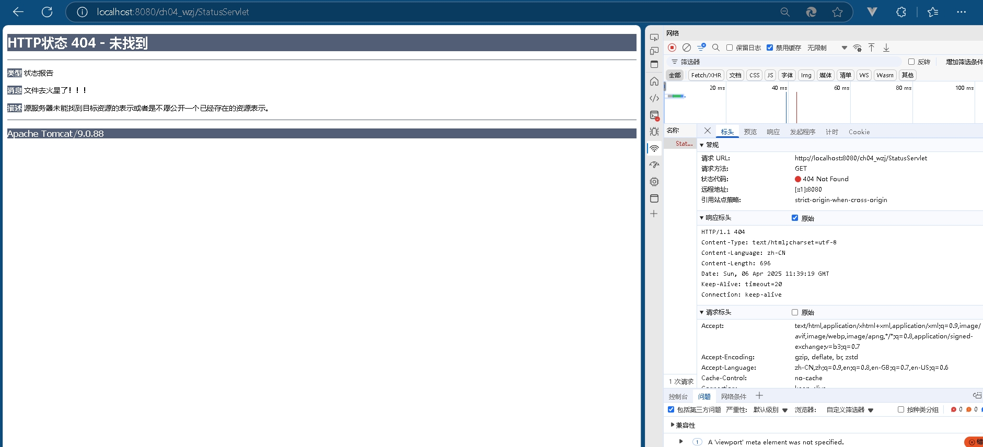983x447 pixels.
Task: Switch to the 响应 tab
Action: tap(773, 132)
